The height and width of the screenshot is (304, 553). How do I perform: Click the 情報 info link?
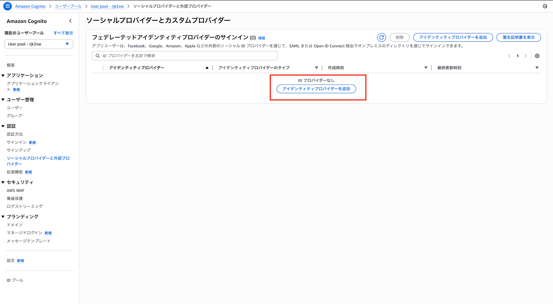(262, 38)
